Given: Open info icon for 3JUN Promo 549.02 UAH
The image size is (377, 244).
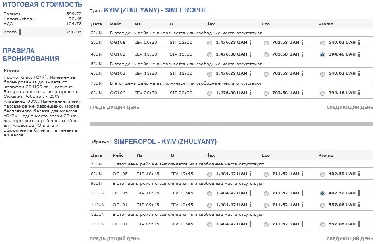Looking at the screenshot, I should 359,43.
